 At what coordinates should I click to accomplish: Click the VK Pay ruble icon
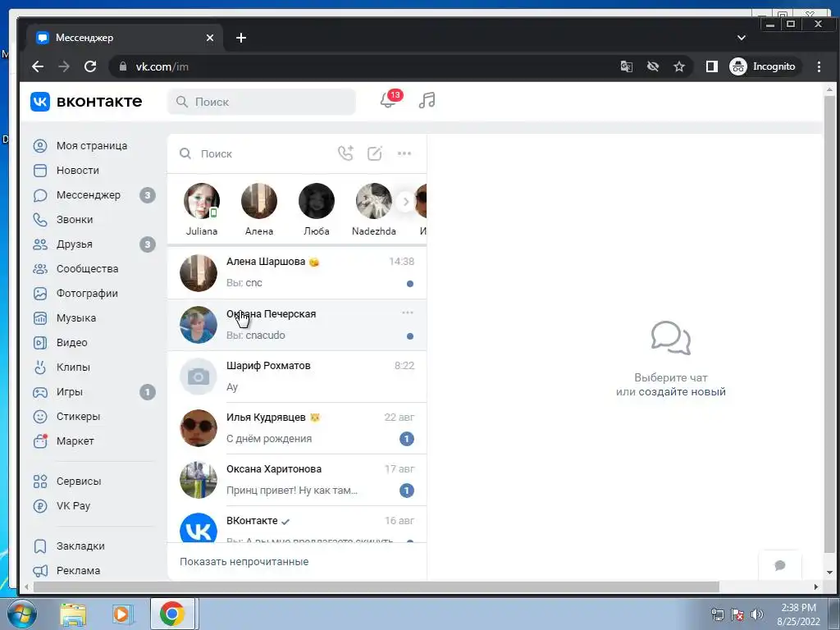[x=40, y=505]
